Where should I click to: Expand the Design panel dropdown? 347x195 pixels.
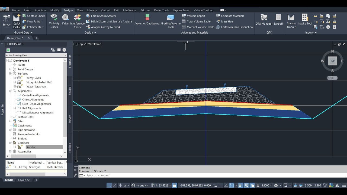point(90,32)
